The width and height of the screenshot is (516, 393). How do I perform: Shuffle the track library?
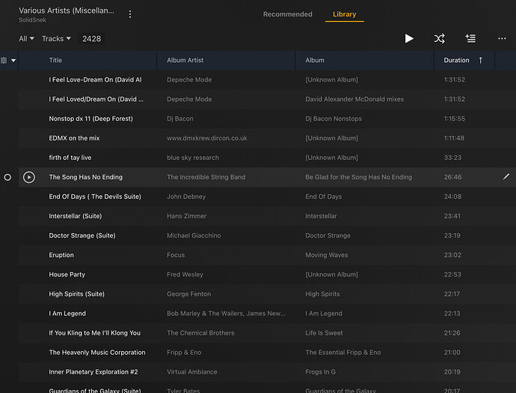tap(439, 38)
